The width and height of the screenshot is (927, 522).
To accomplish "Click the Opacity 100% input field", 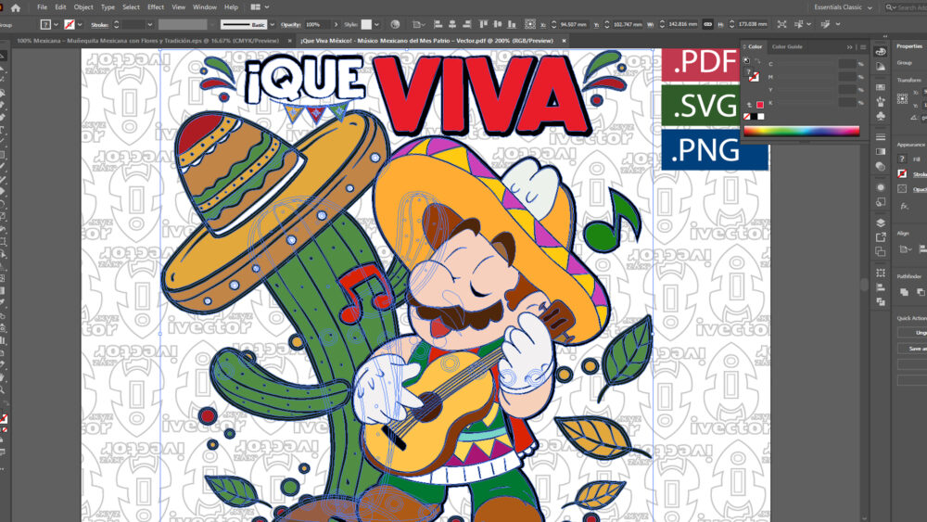I will click(x=317, y=24).
